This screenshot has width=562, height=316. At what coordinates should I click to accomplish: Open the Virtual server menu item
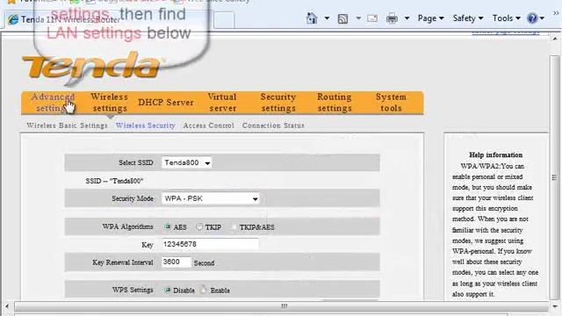tap(222, 103)
